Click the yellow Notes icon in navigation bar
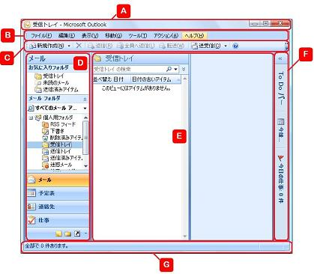The height and width of the screenshot is (274, 314). (58, 234)
